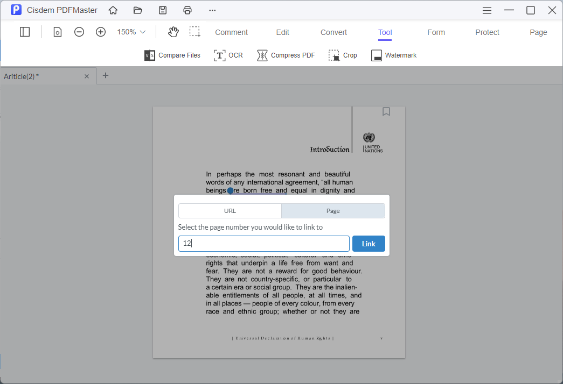Viewport: 563px width, 384px height.
Task: Close the Ariticle(2) document tab
Action: click(x=87, y=76)
